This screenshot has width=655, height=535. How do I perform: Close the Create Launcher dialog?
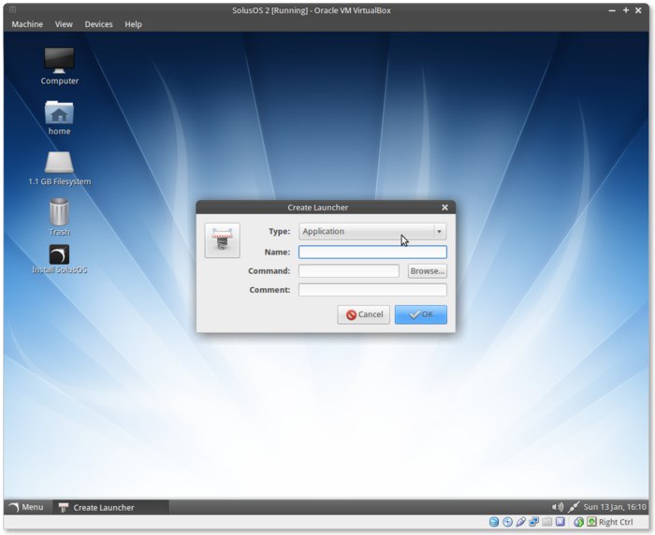(444, 207)
